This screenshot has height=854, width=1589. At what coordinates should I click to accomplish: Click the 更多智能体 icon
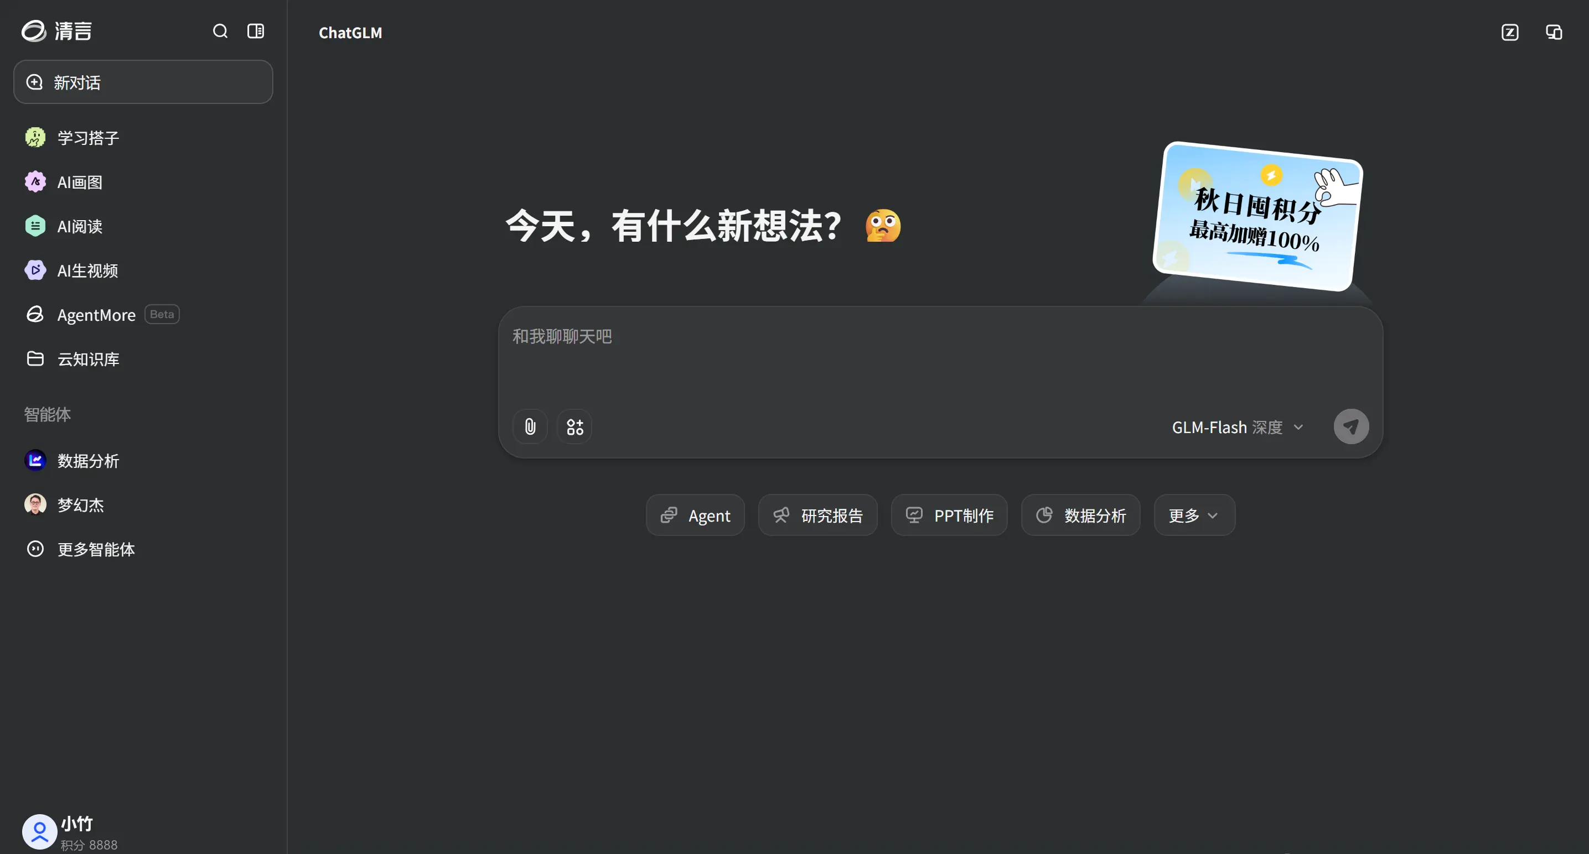pos(35,549)
